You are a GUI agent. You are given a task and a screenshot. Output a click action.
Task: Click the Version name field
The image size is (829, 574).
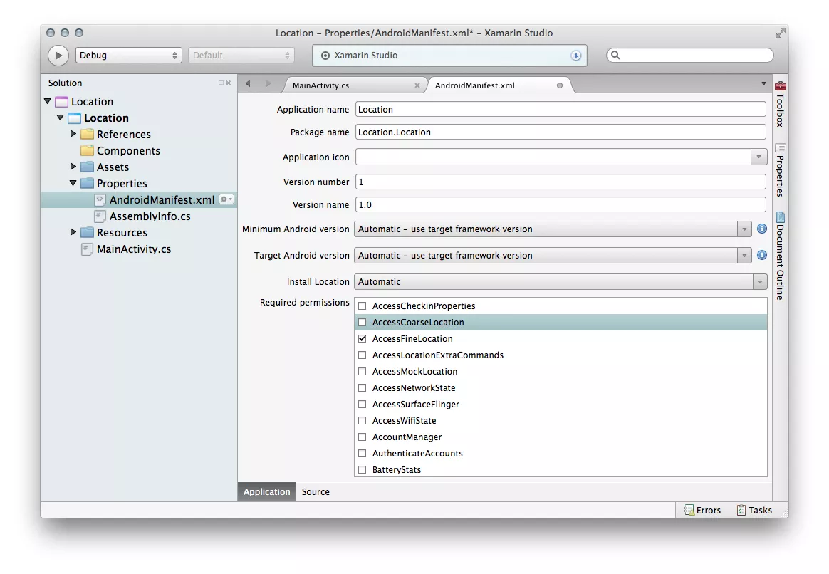561,204
